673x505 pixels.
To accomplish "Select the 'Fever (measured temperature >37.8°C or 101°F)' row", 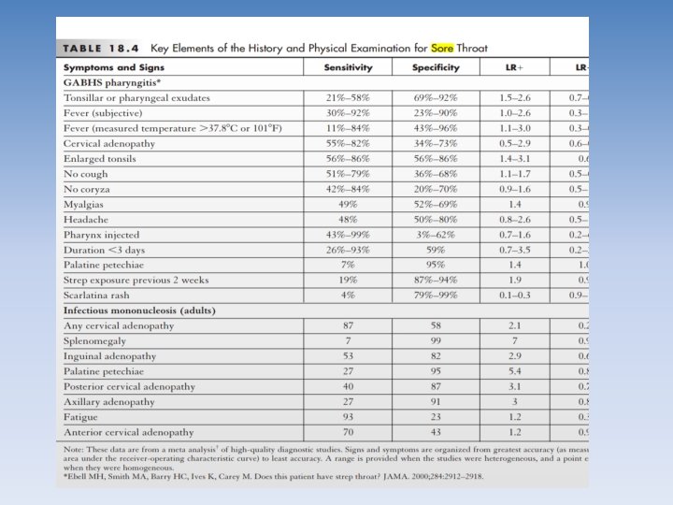I will (x=173, y=128).
